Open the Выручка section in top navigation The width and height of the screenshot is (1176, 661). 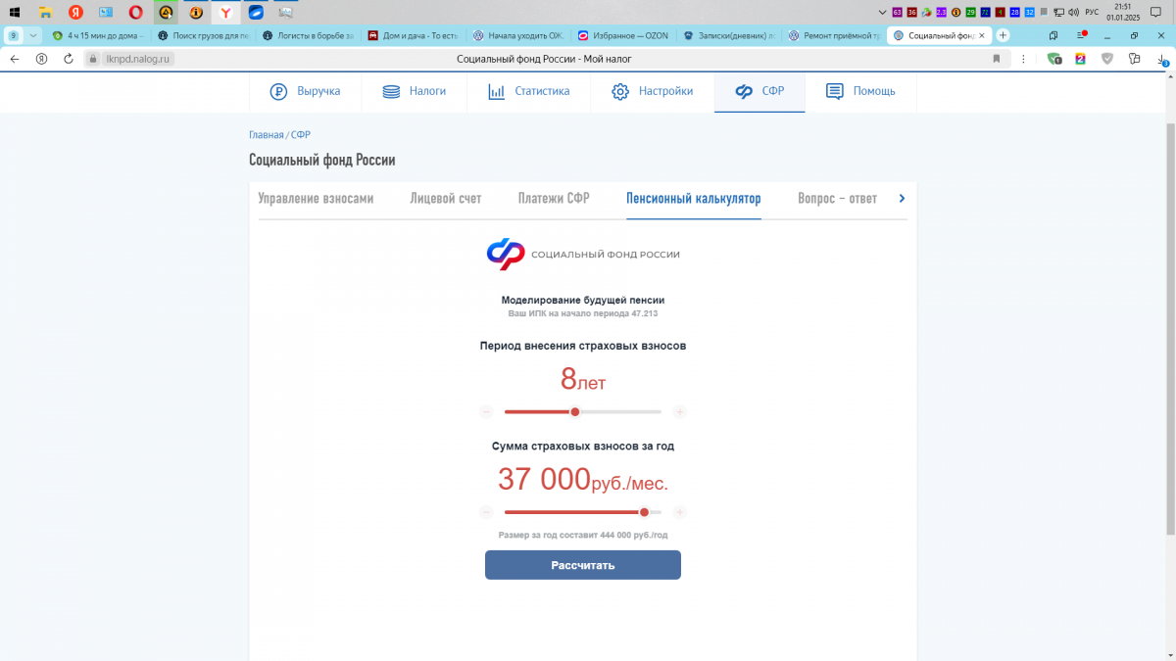[x=306, y=91]
